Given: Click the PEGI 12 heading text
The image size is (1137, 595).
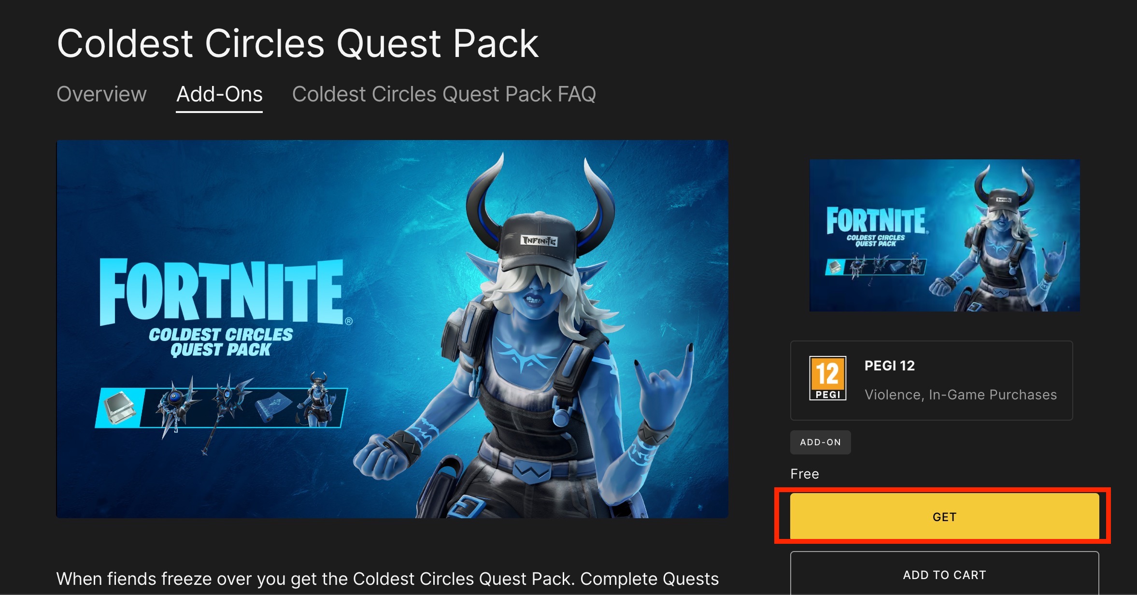Looking at the screenshot, I should point(889,366).
